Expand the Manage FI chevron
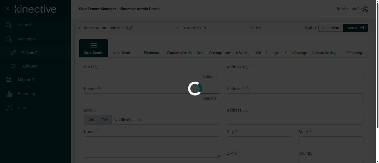The width and height of the screenshot is (379, 163). [x=65, y=39]
